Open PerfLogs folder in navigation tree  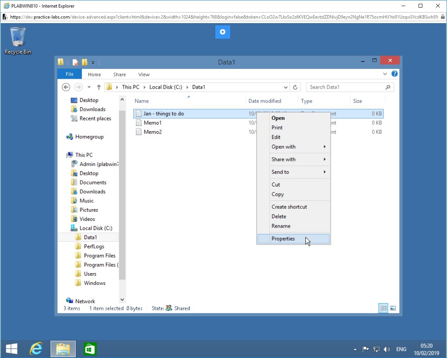89,246
